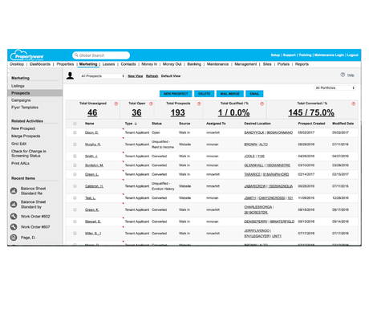Image resolution: width=369 pixels, height=309 pixels.
Task: Open the Reports menu tab
Action: click(x=302, y=64)
